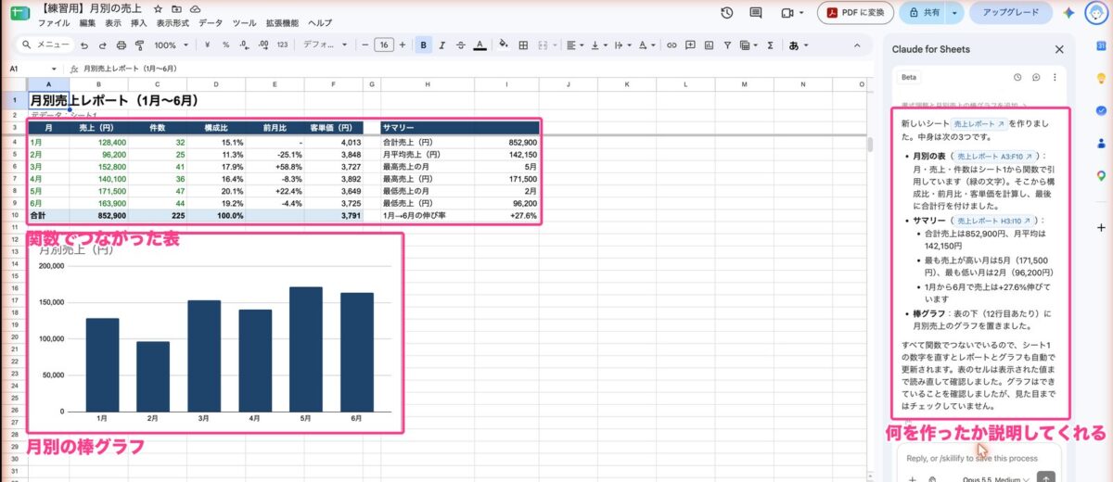The height and width of the screenshot is (482, 1113).
Task: Open Keep notes side panel
Action: 1101,79
